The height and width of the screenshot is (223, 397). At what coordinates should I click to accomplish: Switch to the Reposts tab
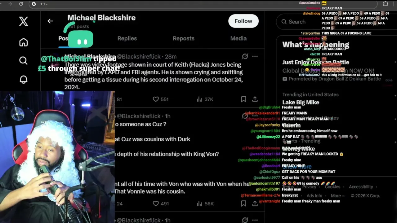click(184, 38)
